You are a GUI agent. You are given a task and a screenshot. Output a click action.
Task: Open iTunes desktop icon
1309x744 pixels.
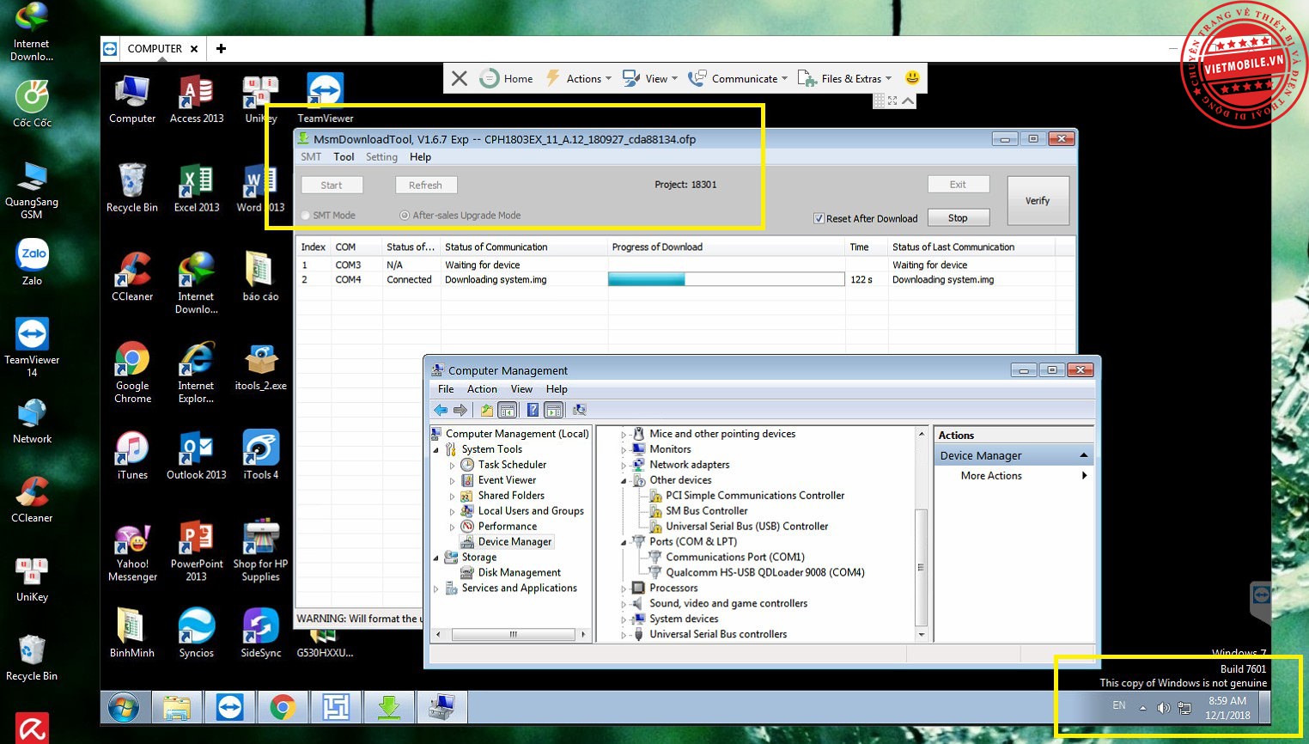click(x=132, y=455)
